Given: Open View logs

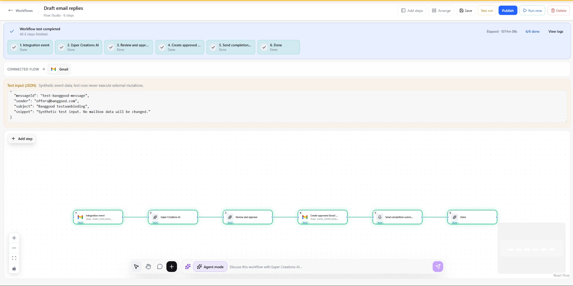Looking at the screenshot, I should tap(556, 32).
